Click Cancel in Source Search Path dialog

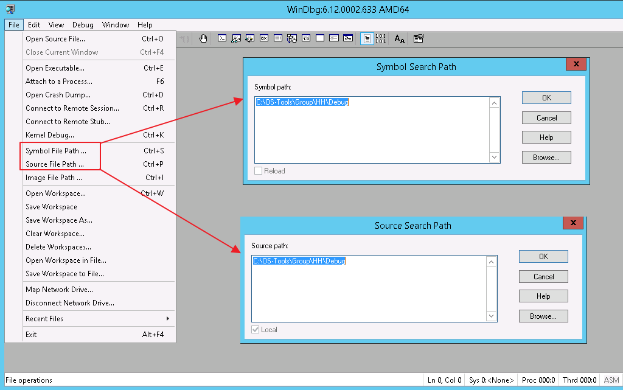[x=543, y=277]
